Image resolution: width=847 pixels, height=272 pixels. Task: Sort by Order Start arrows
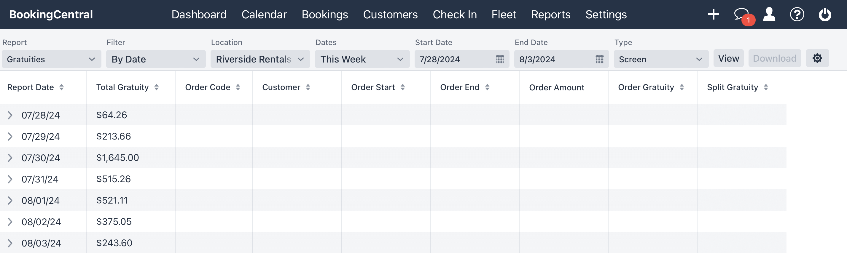point(403,87)
